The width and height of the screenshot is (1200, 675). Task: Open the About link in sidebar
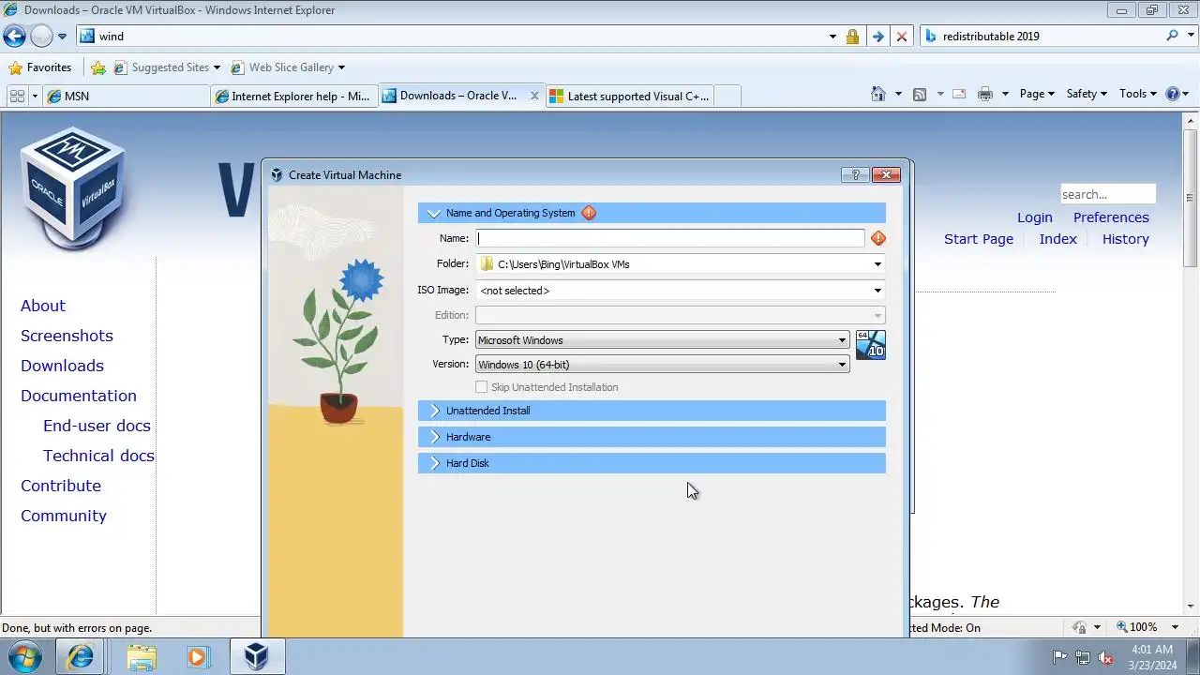(x=43, y=306)
